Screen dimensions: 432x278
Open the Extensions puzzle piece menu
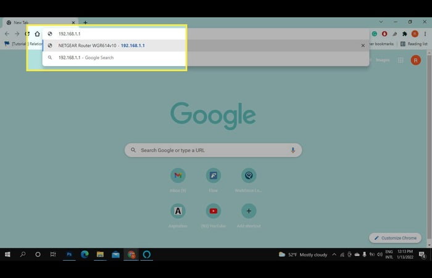[404, 33]
